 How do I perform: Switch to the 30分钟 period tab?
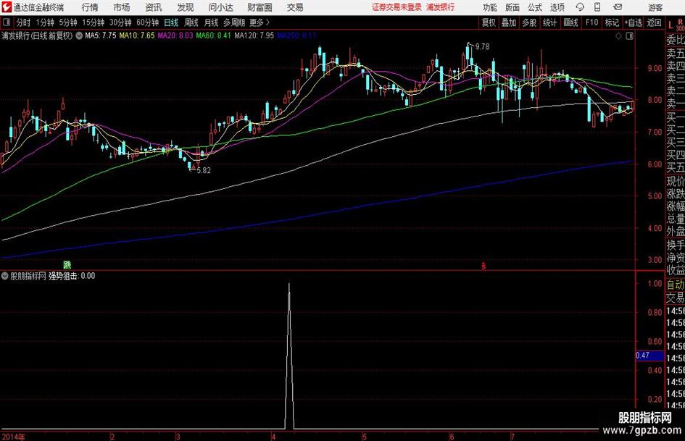click(120, 22)
